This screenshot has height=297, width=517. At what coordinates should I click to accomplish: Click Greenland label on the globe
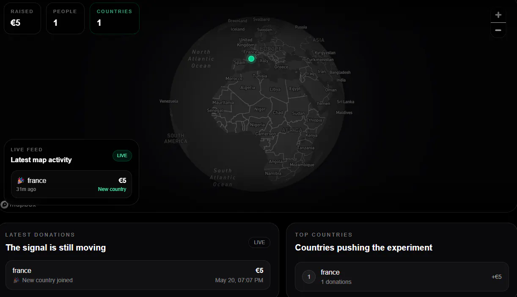(237, 21)
